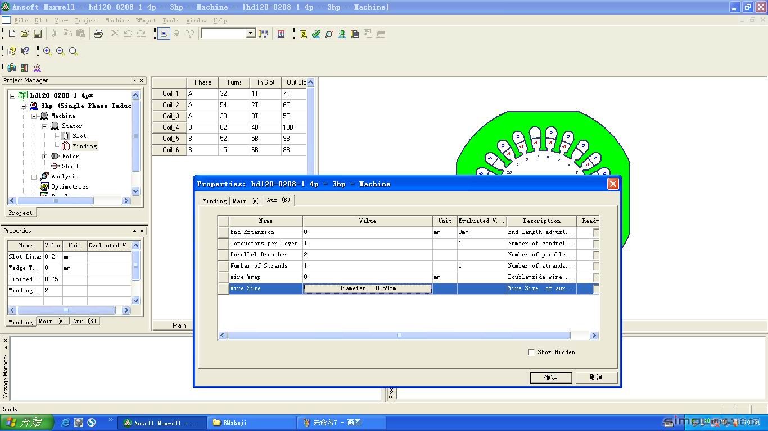Click the Undo toolbar icon
This screenshot has height=431, width=768.
[128, 34]
